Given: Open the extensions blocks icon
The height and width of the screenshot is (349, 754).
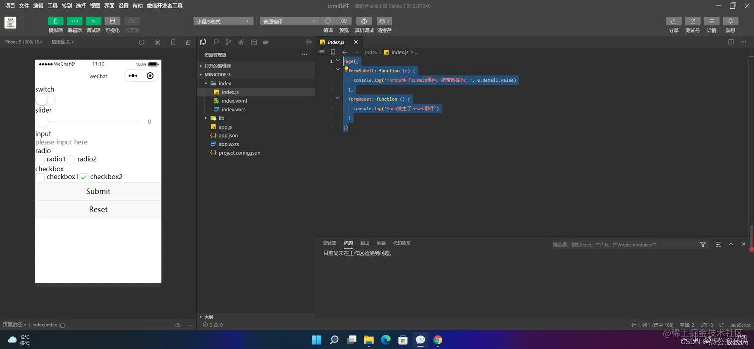Looking at the screenshot, I should click(241, 42).
